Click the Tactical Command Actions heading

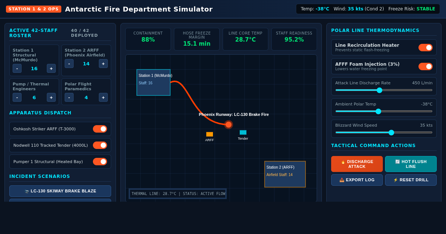click(374, 146)
